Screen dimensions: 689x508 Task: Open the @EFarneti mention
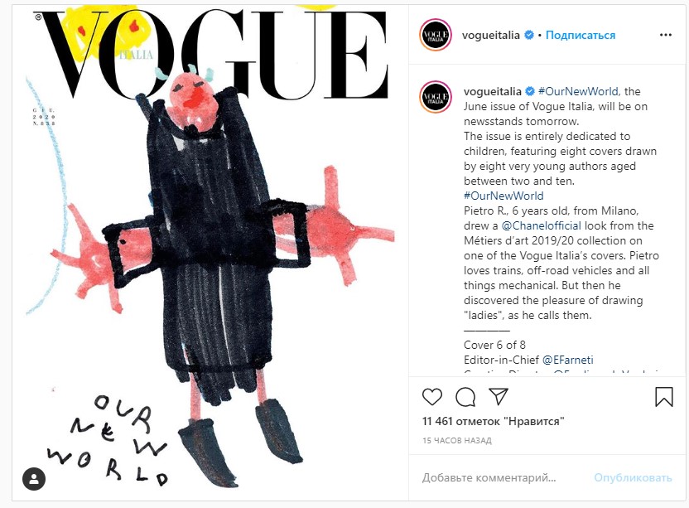[568, 360]
